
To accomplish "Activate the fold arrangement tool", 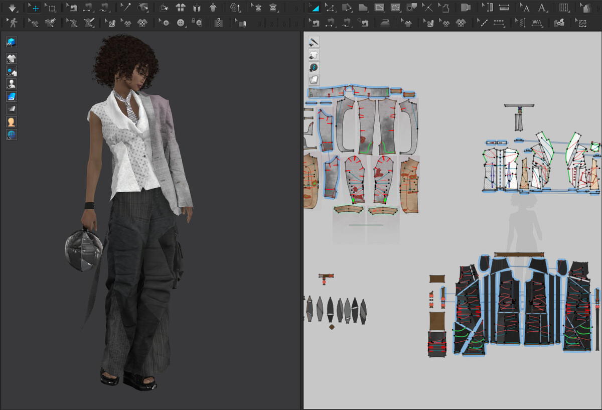I will point(164,8).
